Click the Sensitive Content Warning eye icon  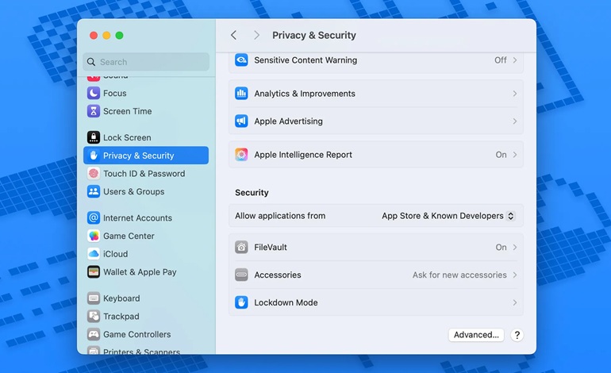tap(241, 60)
